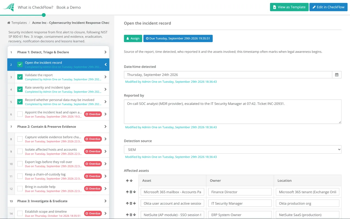350x219 pixels.
Task: Move the Okta user account row down
Action: [134, 204]
